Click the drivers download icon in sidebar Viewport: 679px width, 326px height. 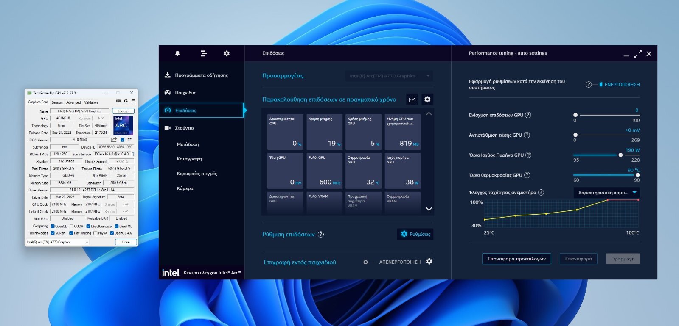point(168,75)
